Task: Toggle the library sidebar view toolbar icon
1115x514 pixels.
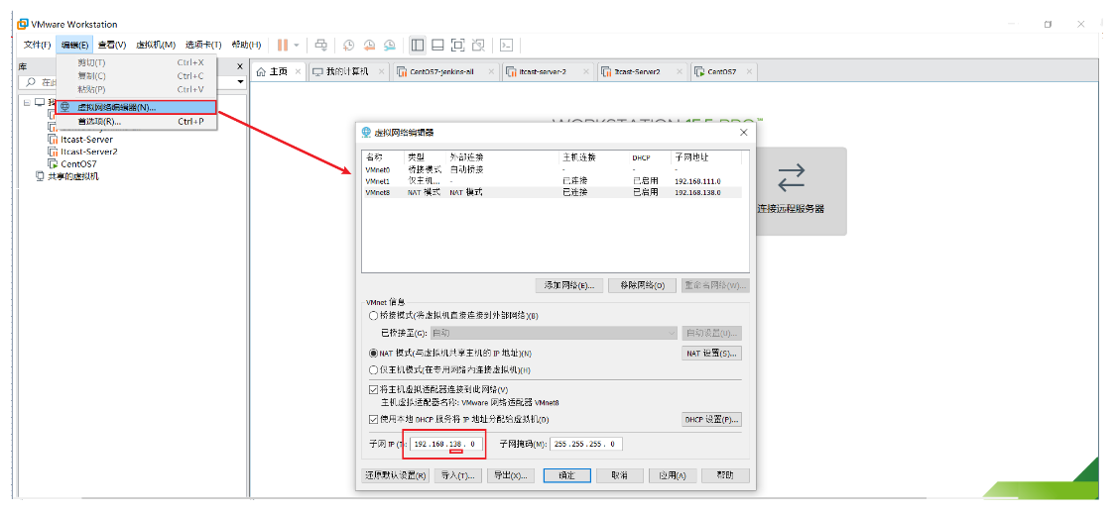Action: (x=418, y=45)
